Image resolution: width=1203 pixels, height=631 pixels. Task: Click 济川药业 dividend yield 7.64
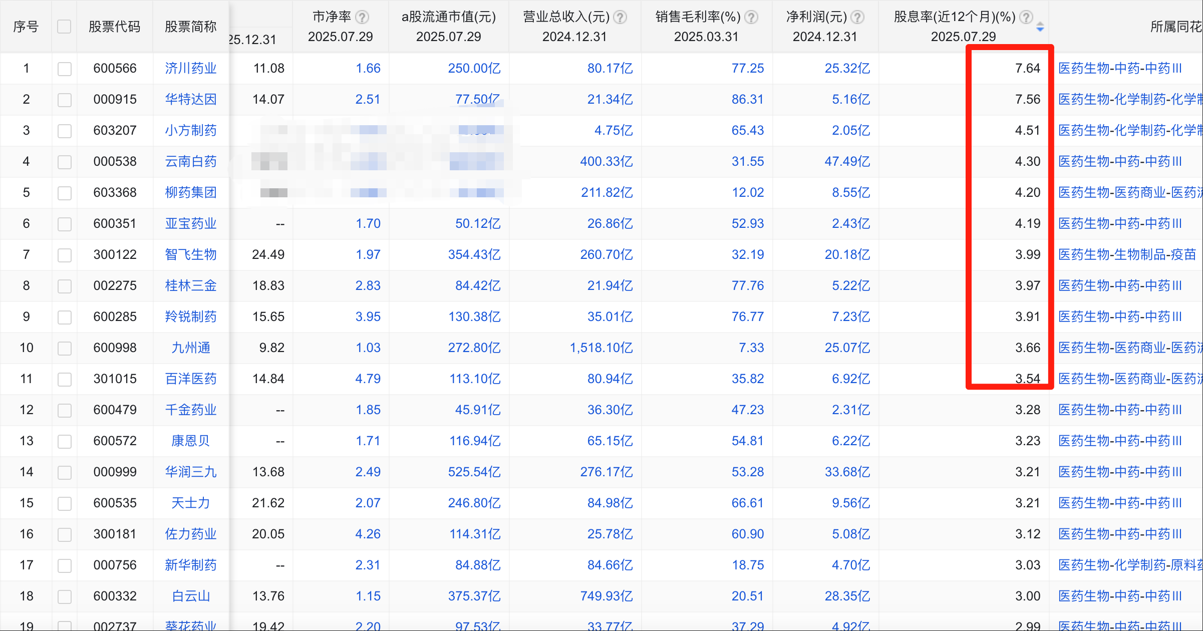pos(1028,68)
